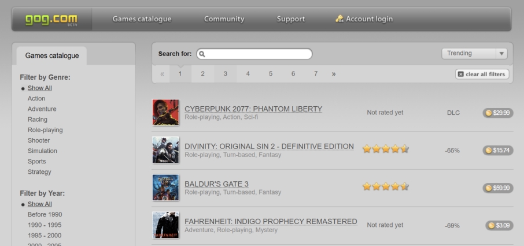Go to page 4

tap(248, 74)
